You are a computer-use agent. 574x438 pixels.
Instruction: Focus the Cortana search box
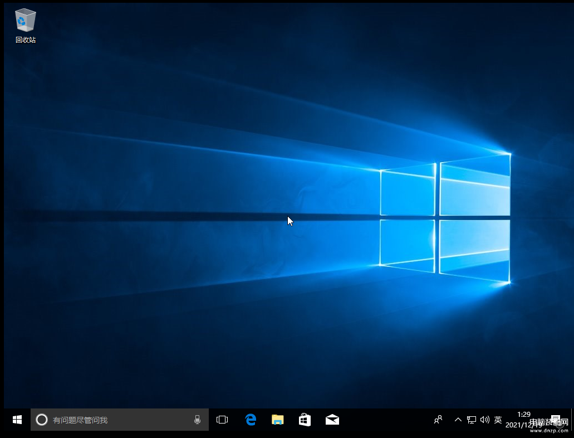tap(120, 420)
